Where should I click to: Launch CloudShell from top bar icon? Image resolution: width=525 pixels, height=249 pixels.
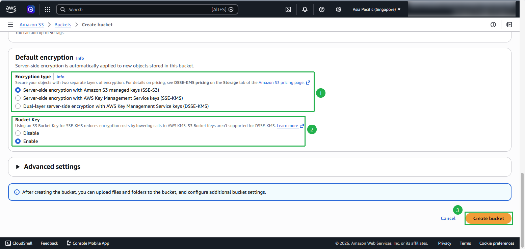(x=288, y=9)
